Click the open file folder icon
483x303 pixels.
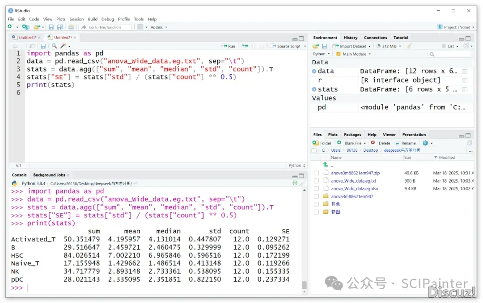(37, 27)
